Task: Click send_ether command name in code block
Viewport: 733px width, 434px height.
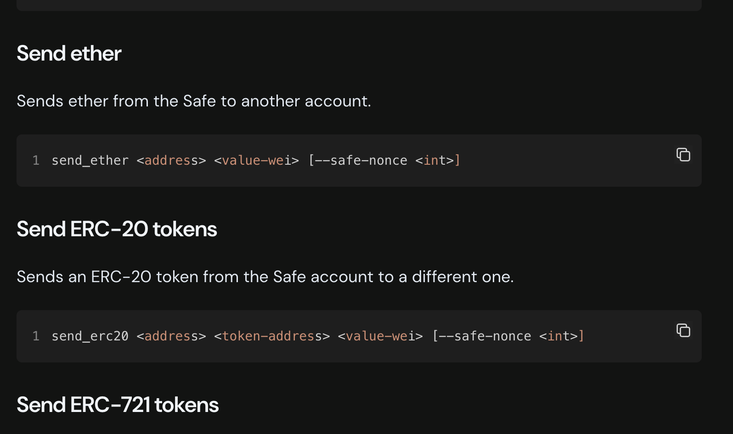Action: pos(90,161)
